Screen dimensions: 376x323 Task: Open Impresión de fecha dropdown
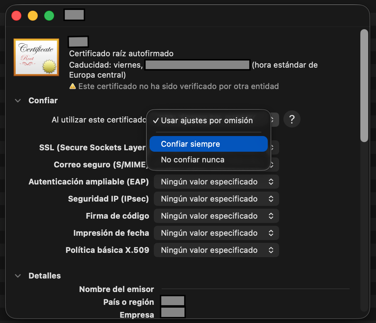(x=216, y=233)
